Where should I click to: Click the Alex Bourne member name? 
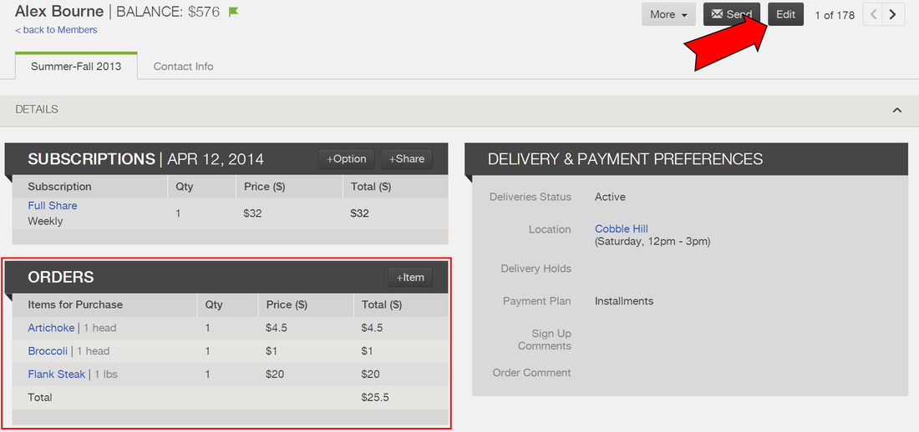coord(58,11)
